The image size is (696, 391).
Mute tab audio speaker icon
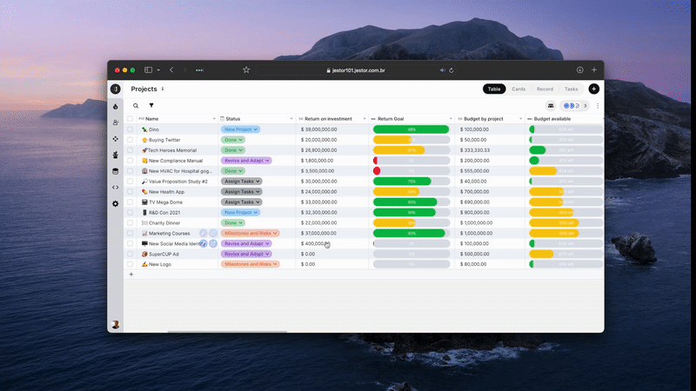[443, 70]
